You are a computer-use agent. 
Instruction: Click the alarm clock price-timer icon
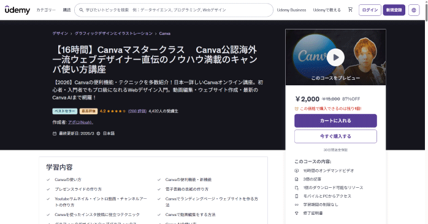click(296, 109)
